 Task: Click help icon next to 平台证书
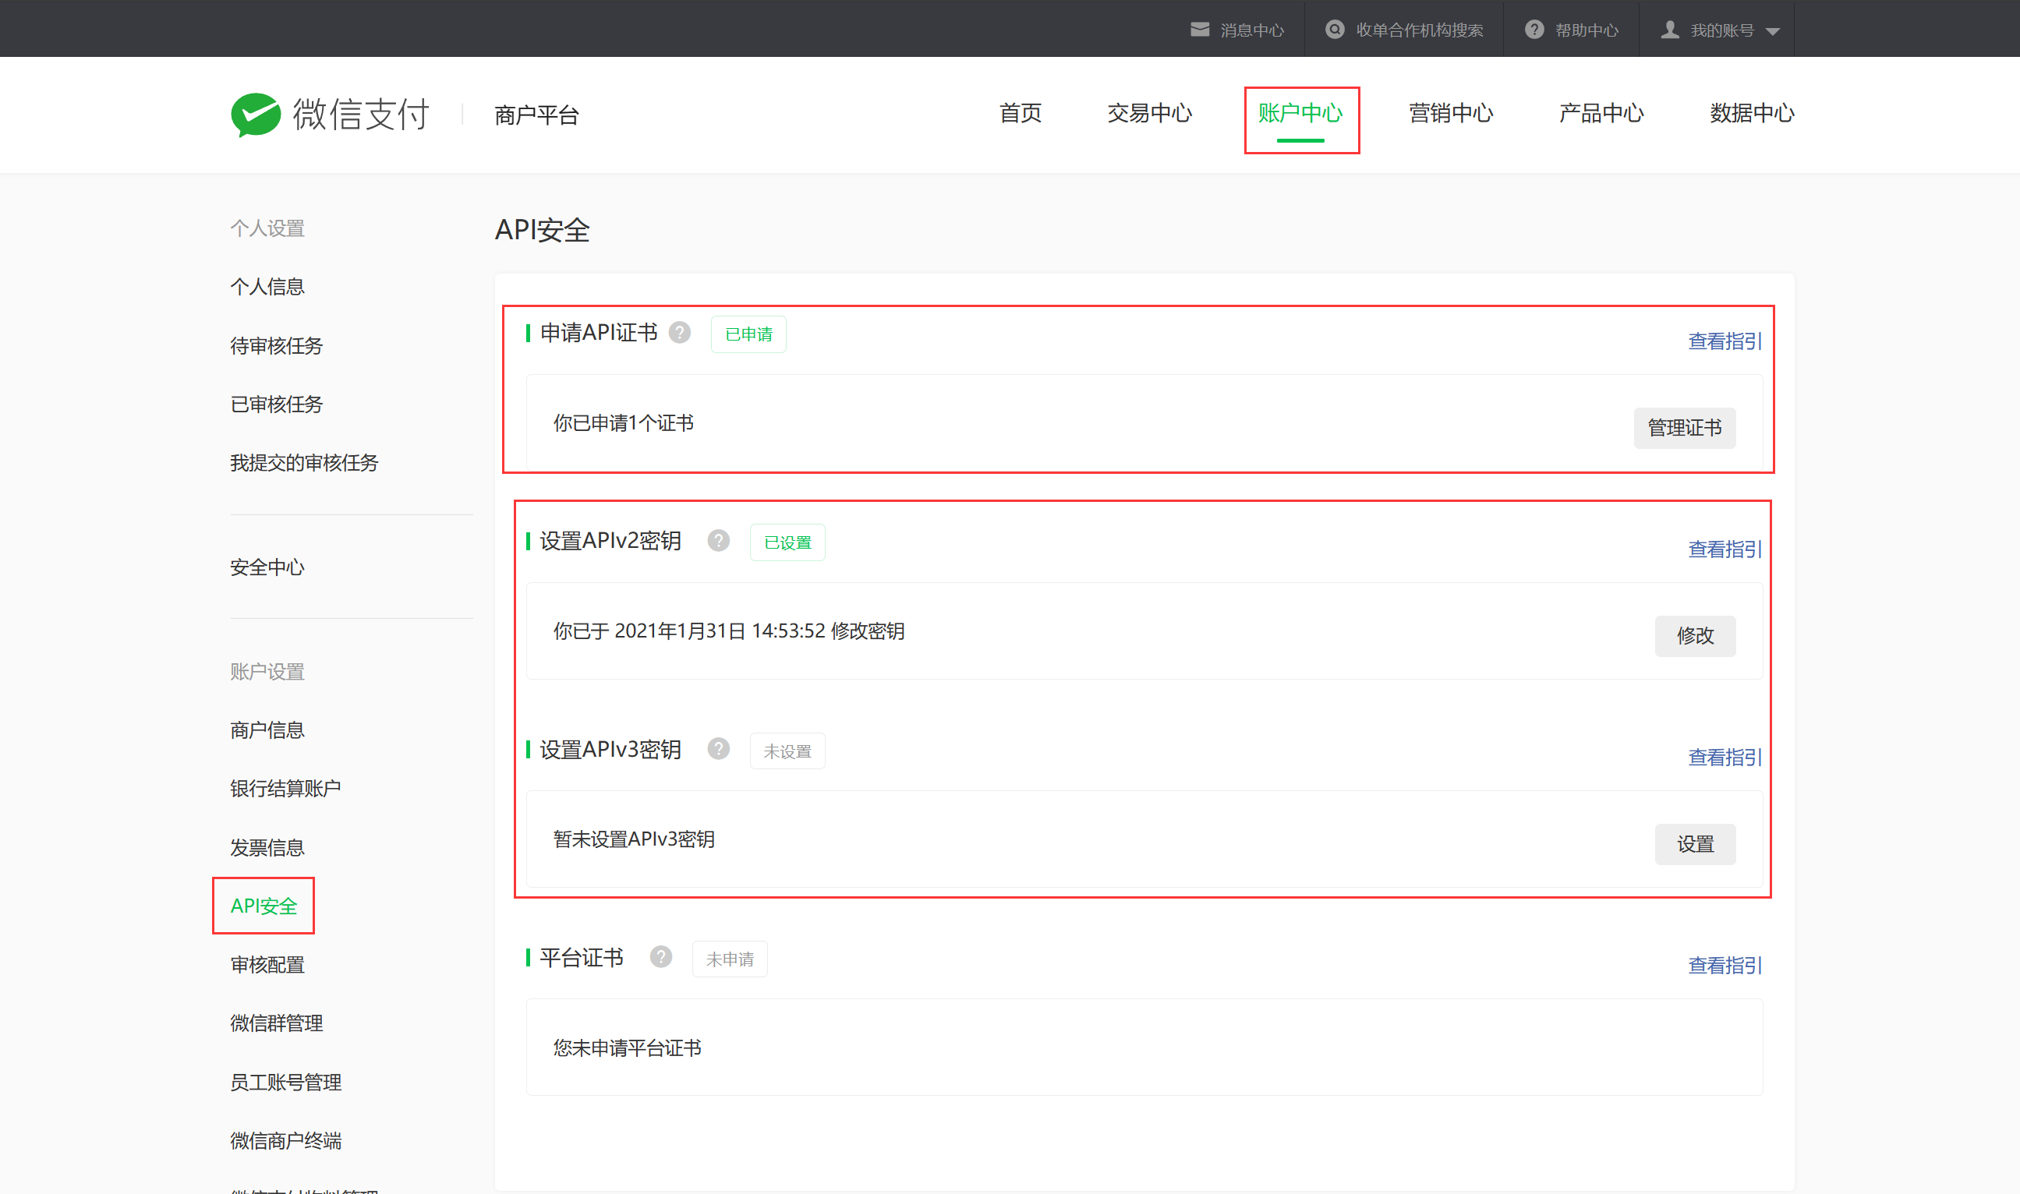660,957
